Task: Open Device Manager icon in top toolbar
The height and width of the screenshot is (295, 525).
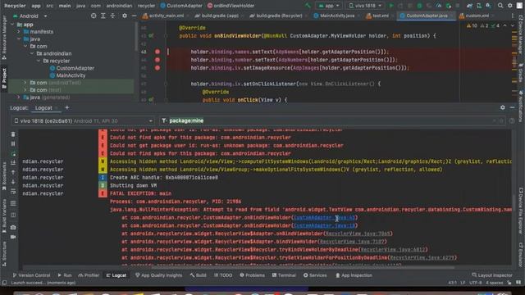Action: coord(479,6)
